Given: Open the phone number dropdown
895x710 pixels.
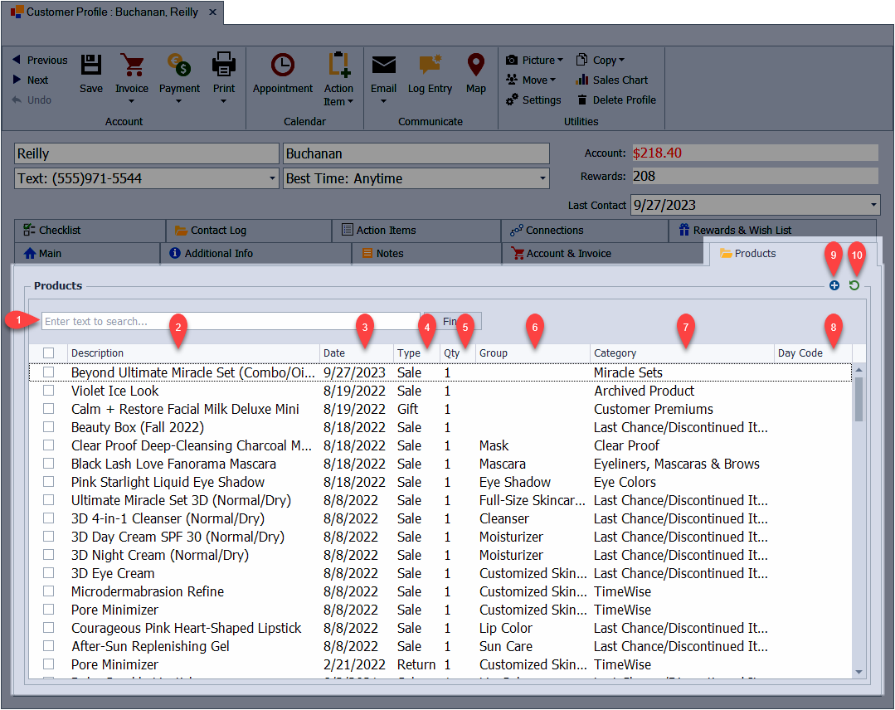Looking at the screenshot, I should coord(272,178).
